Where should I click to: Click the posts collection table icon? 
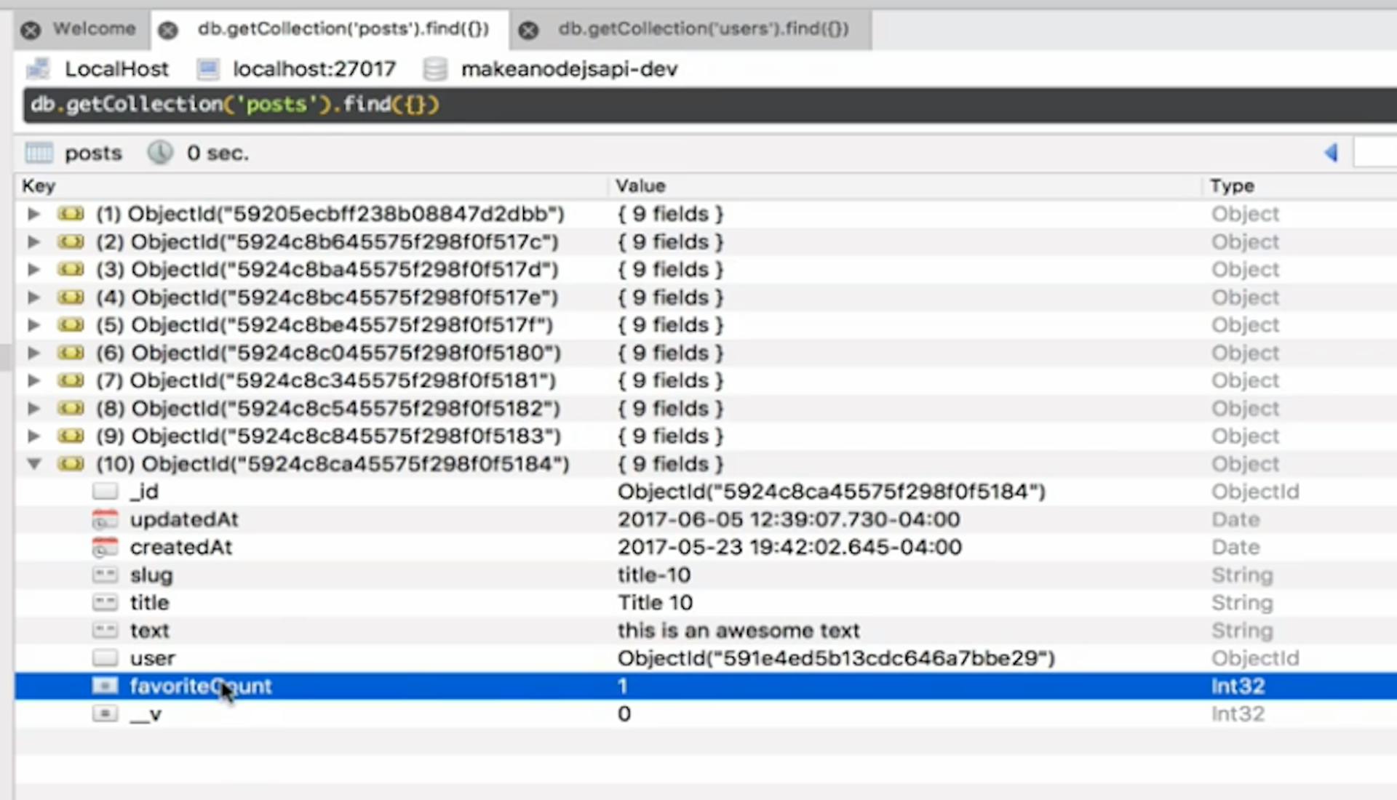click(x=39, y=153)
